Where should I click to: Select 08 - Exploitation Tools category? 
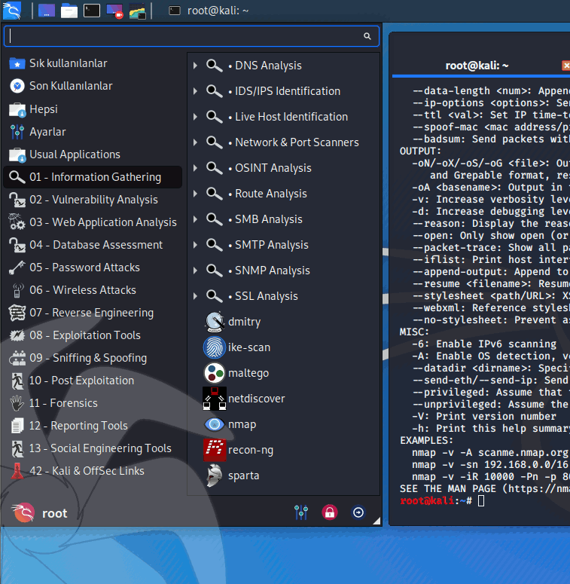coord(93,335)
